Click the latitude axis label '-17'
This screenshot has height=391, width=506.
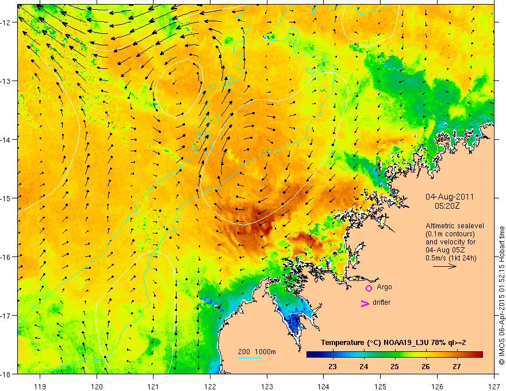point(6,315)
